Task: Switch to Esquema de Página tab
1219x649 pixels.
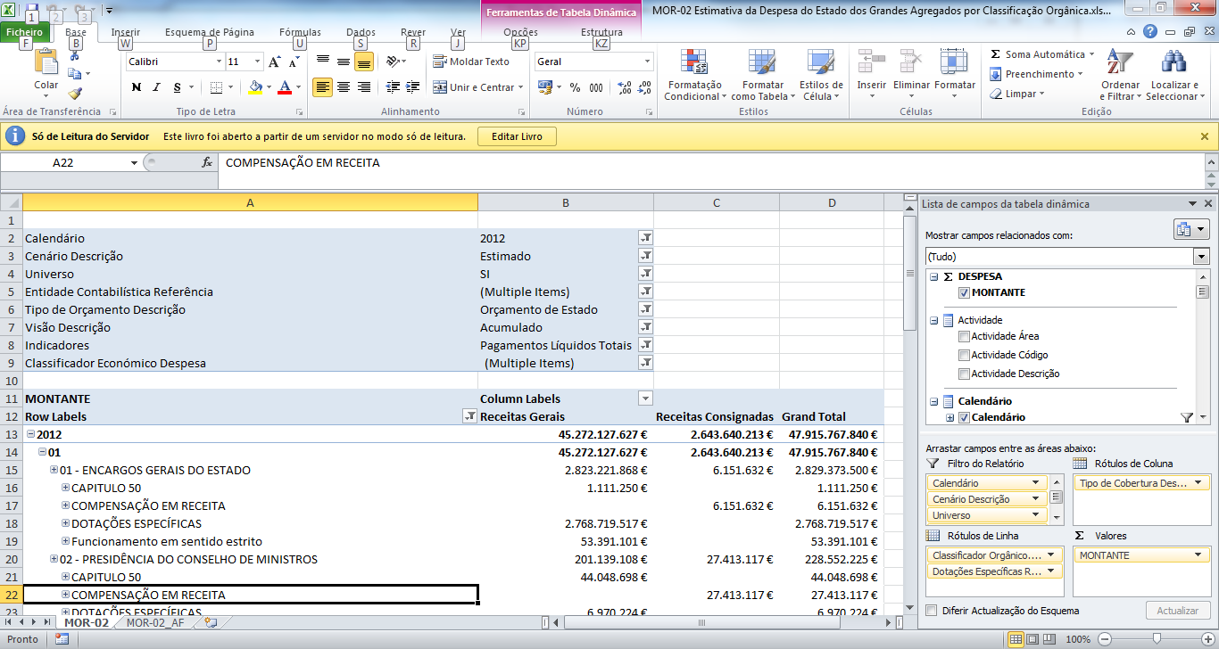Action: point(210,32)
